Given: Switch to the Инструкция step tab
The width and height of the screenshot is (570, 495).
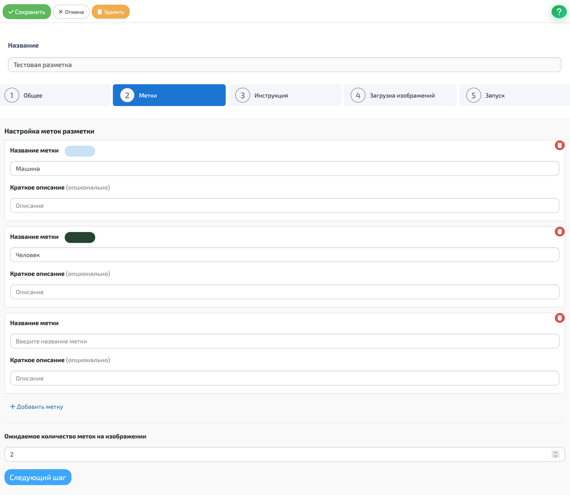Looking at the screenshot, I should pos(284,95).
